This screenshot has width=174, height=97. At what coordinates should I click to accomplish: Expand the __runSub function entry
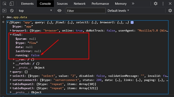tap(14, 63)
